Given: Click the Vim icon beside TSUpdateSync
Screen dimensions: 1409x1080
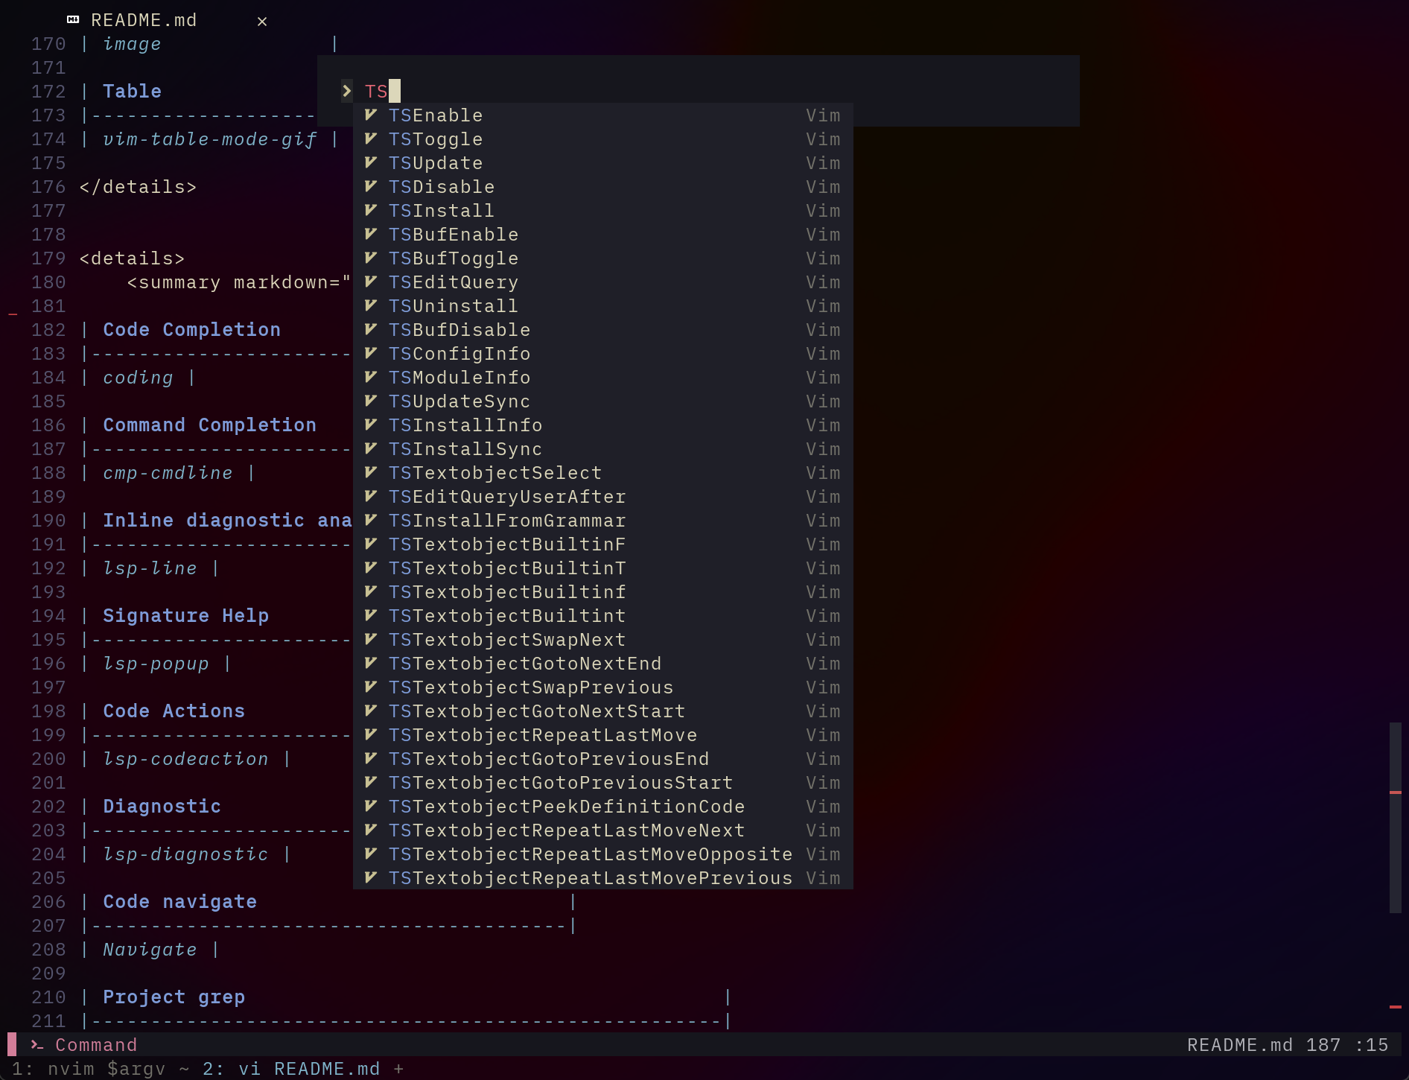Looking at the screenshot, I should [x=371, y=401].
